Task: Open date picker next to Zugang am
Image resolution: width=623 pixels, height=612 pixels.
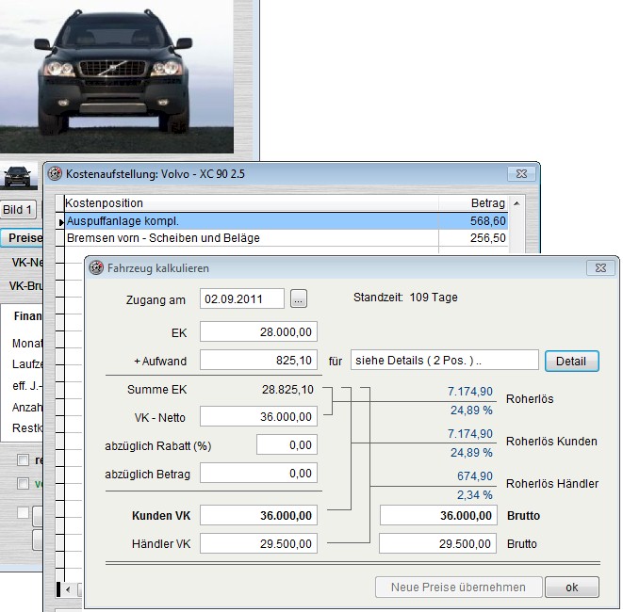Action: coord(299,298)
